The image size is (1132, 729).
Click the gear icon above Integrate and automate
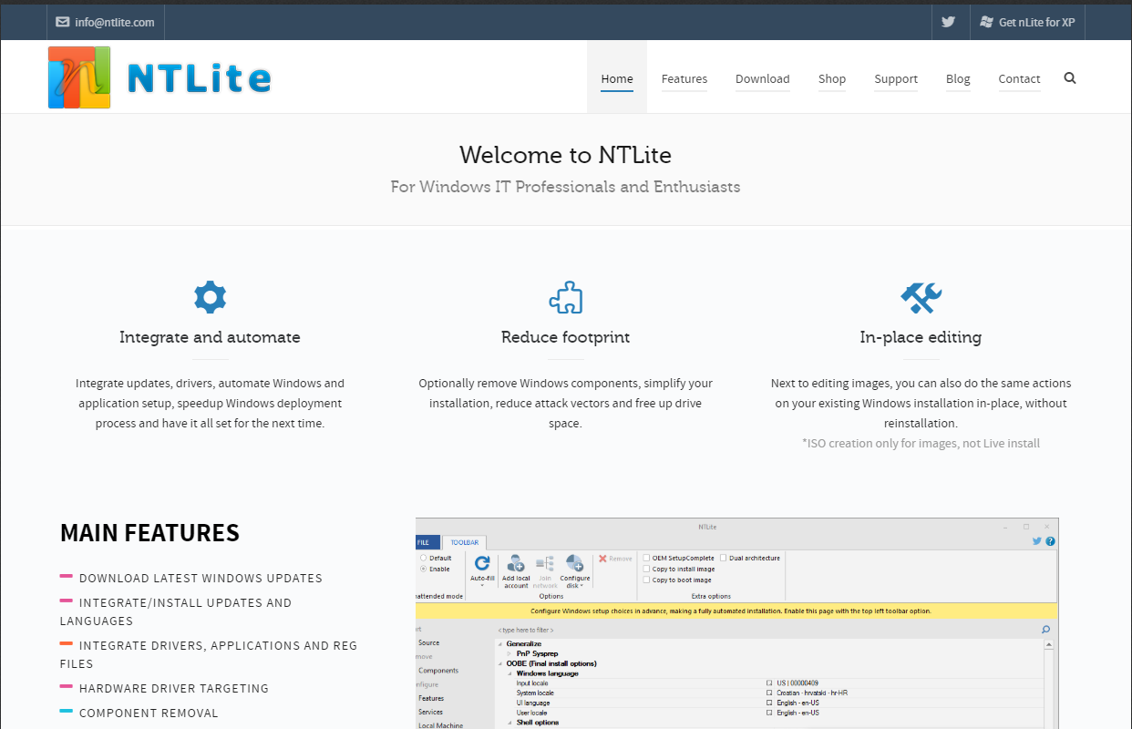pos(210,297)
